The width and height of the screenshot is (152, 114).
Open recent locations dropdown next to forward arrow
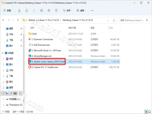point(13,20)
